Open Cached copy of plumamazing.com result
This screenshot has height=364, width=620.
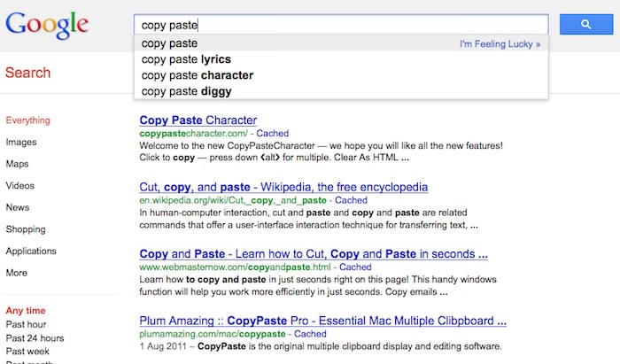pos(310,334)
